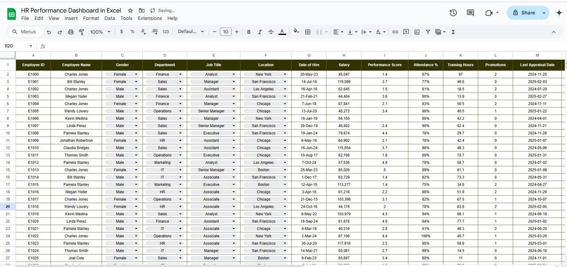Image resolution: width=567 pixels, height=267 pixels.
Task: Click the move to folder icon
Action: 142,11
